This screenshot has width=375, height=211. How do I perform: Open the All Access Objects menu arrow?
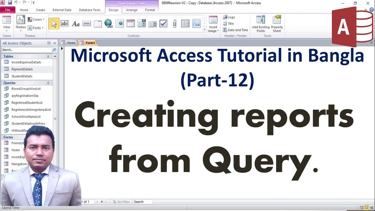pyautogui.click(x=49, y=43)
